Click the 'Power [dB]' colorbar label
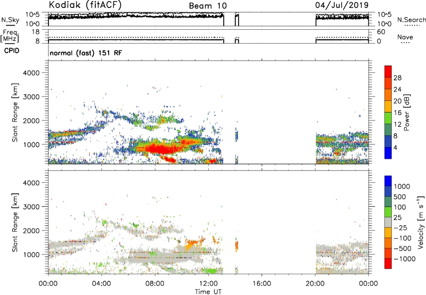Screen dimensions: 426x295 (406, 112)
